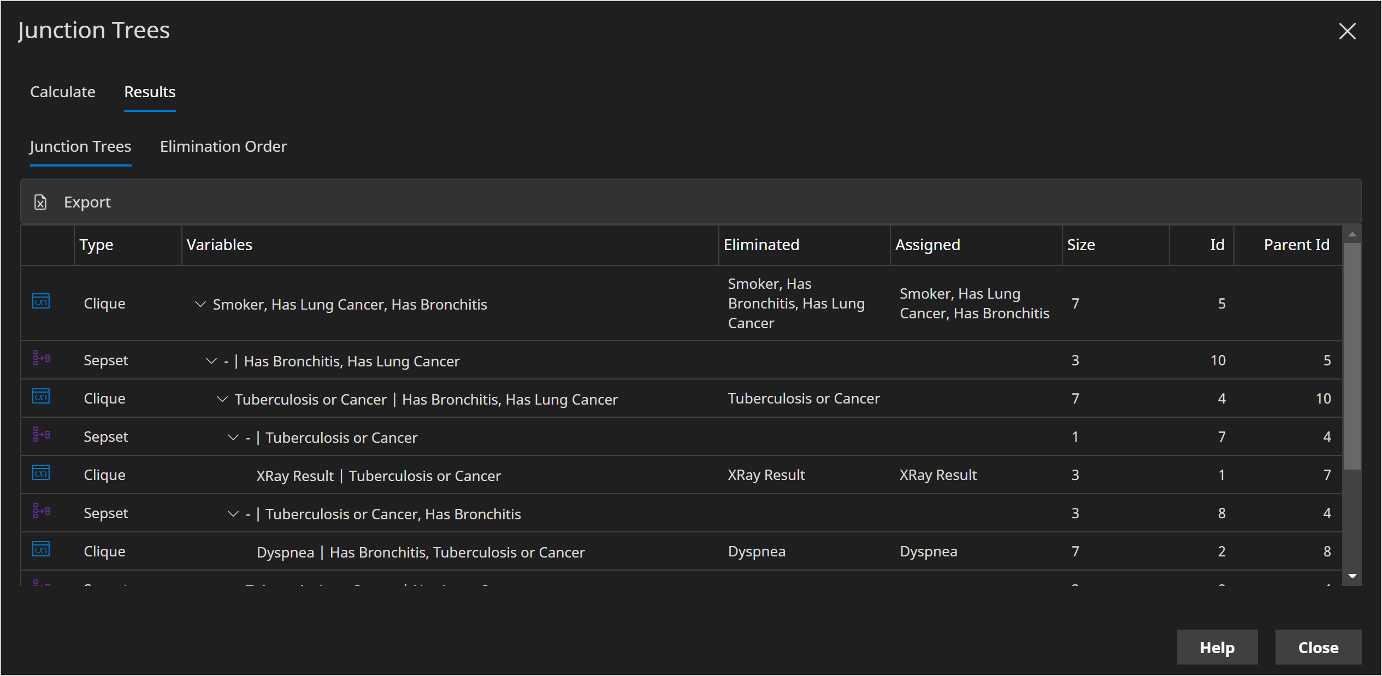Image resolution: width=1382 pixels, height=676 pixels.
Task: Collapse Tuberculosis or Cancer clique chevron
Action: tap(222, 399)
